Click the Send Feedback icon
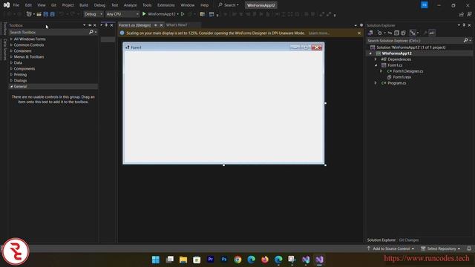This screenshot has height=267, width=475. tap(469, 14)
